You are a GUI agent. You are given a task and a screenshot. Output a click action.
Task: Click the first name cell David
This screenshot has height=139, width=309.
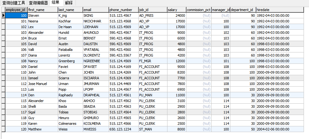click(x=43, y=44)
